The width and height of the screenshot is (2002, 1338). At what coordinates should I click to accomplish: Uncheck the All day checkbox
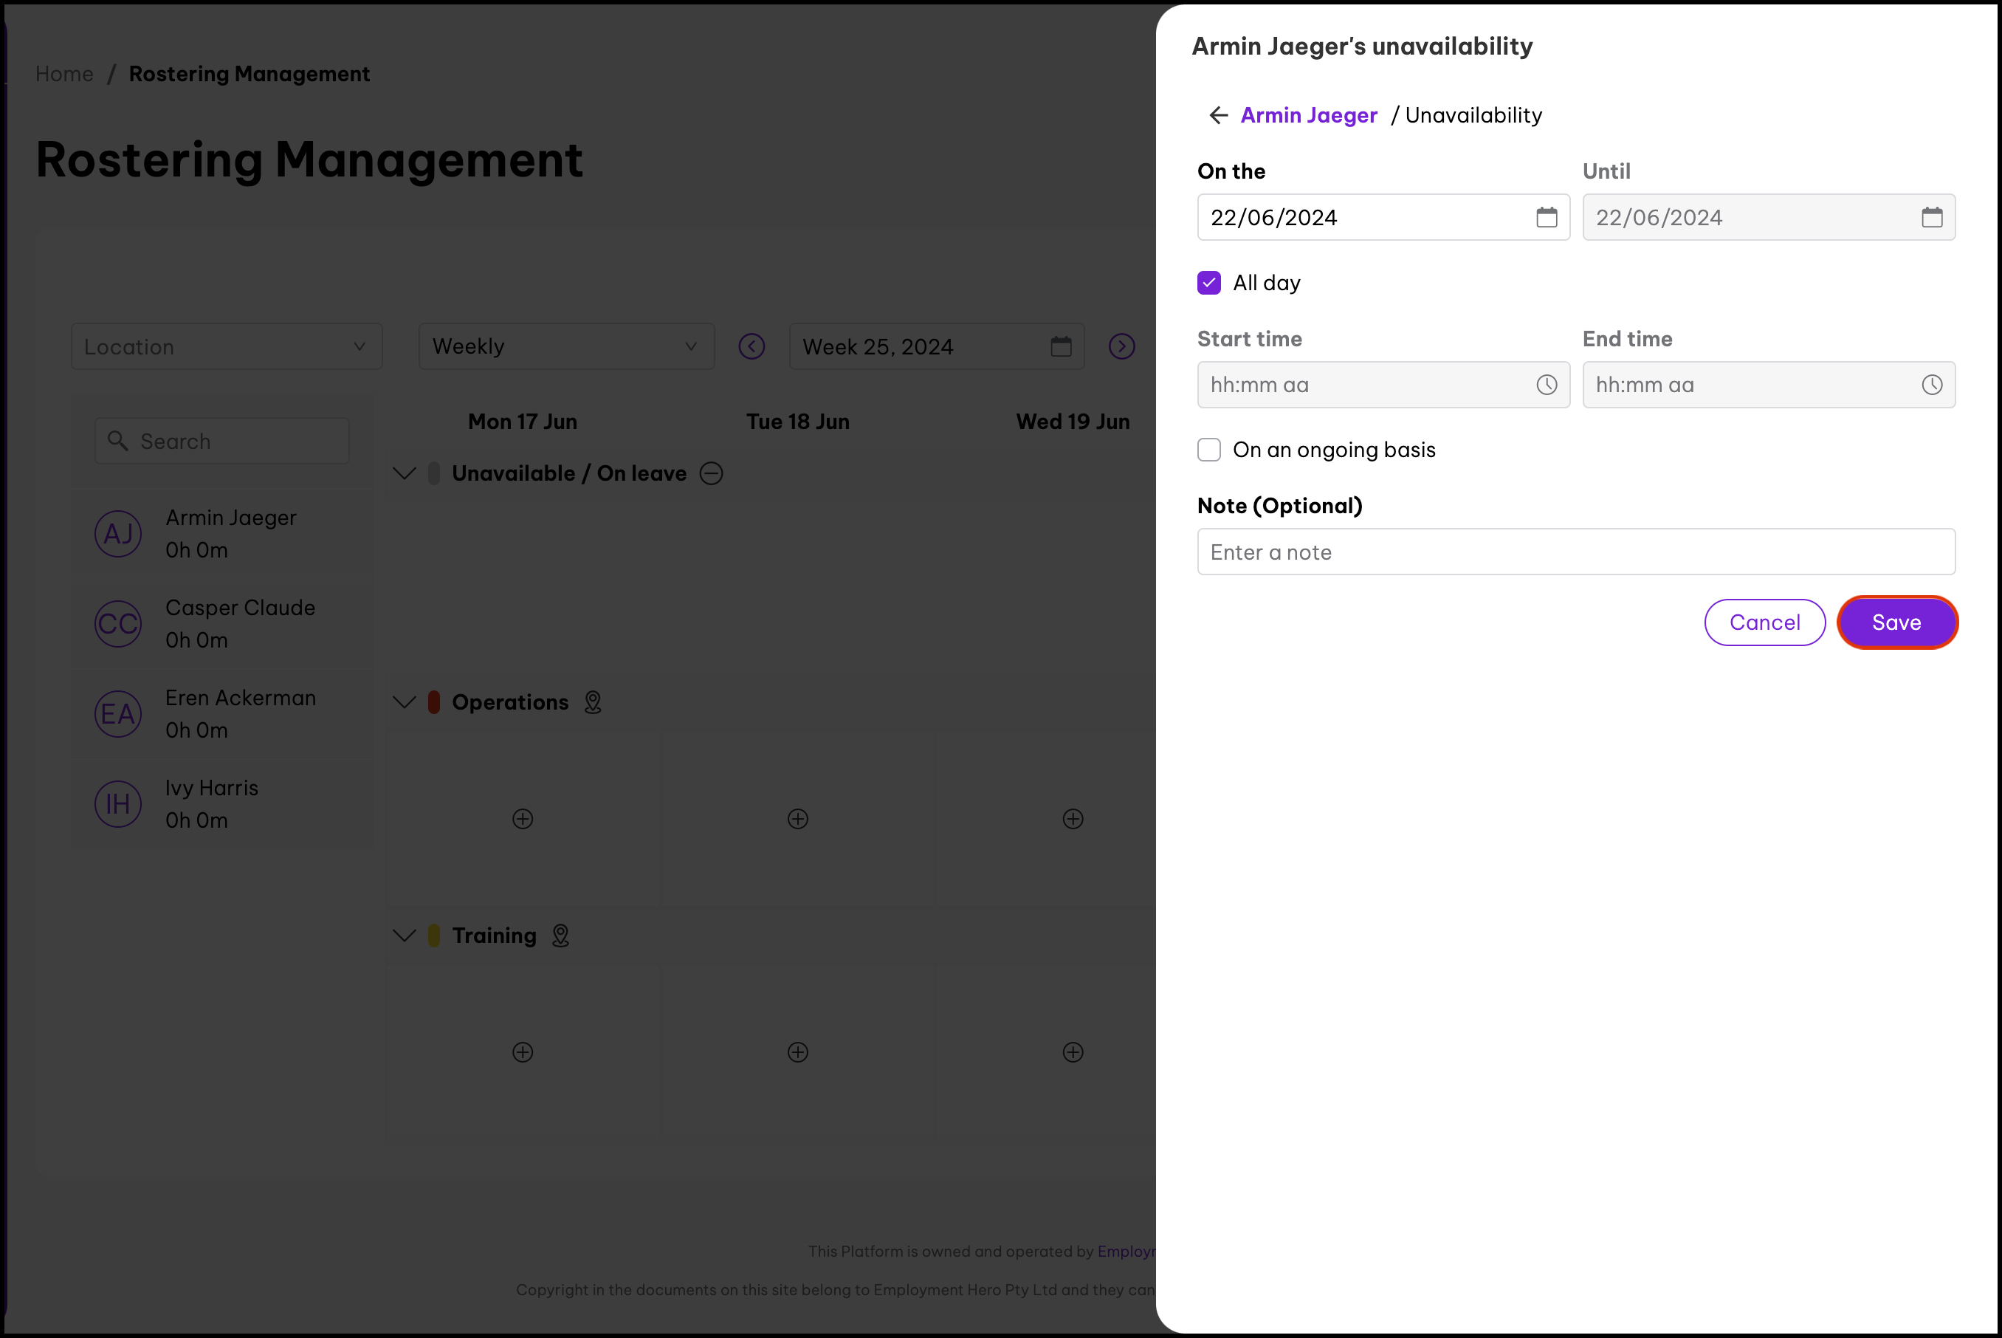1208,284
